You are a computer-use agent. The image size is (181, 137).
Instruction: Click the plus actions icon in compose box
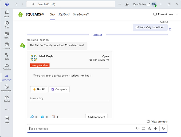coord(156,129)
